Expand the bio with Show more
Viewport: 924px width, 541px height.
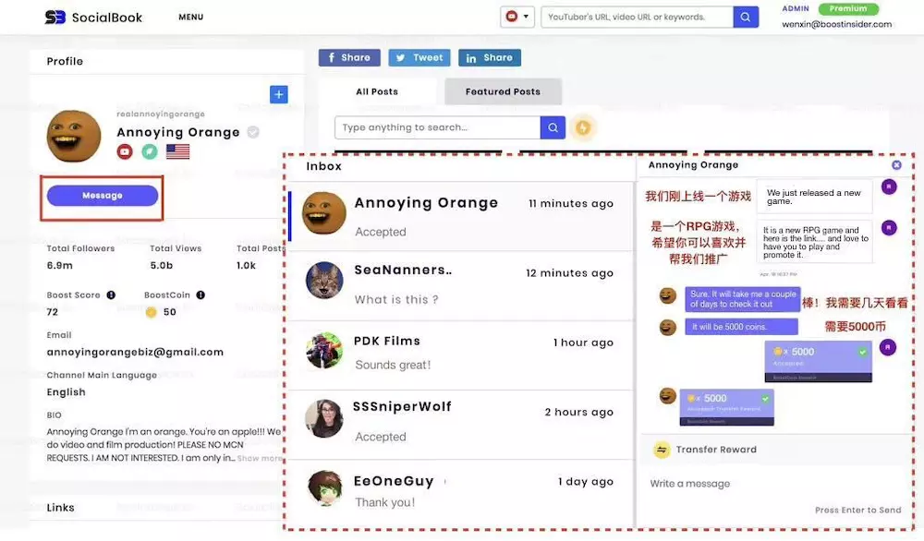(260, 458)
